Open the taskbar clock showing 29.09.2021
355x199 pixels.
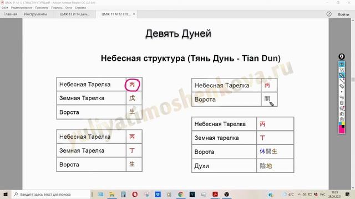(334, 194)
